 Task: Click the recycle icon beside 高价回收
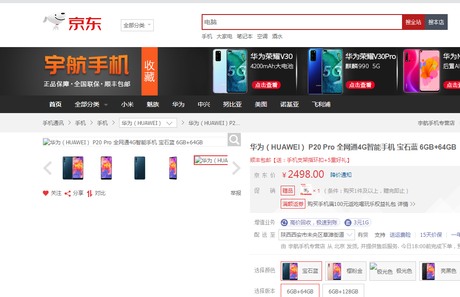tap(284, 222)
